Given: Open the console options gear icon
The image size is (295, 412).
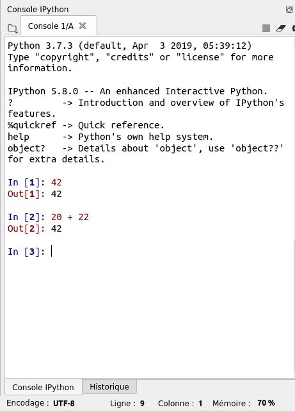Looking at the screenshot, I should (x=293, y=28).
